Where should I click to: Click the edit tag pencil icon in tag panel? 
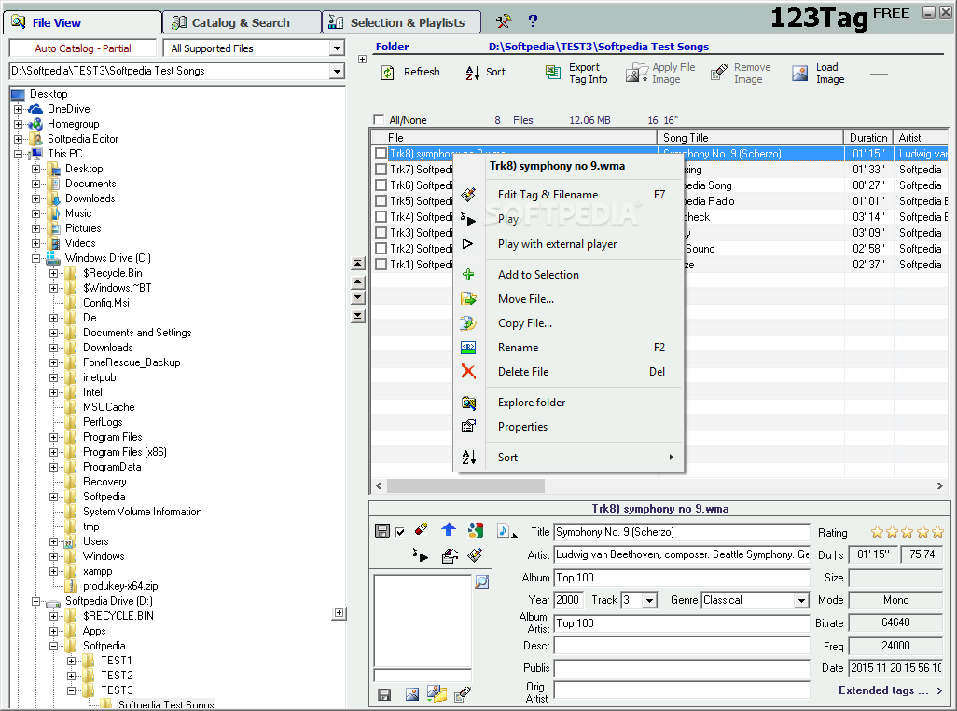point(475,554)
